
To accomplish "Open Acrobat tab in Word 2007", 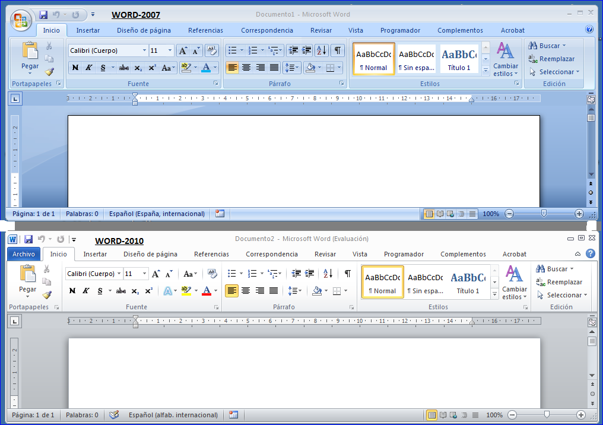I will [512, 30].
